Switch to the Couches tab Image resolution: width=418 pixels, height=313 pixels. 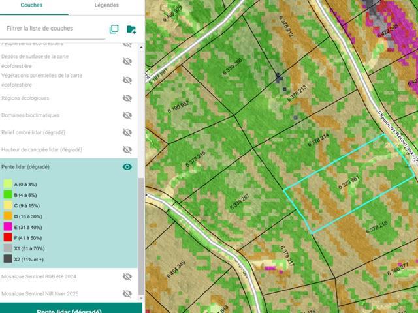click(x=33, y=5)
